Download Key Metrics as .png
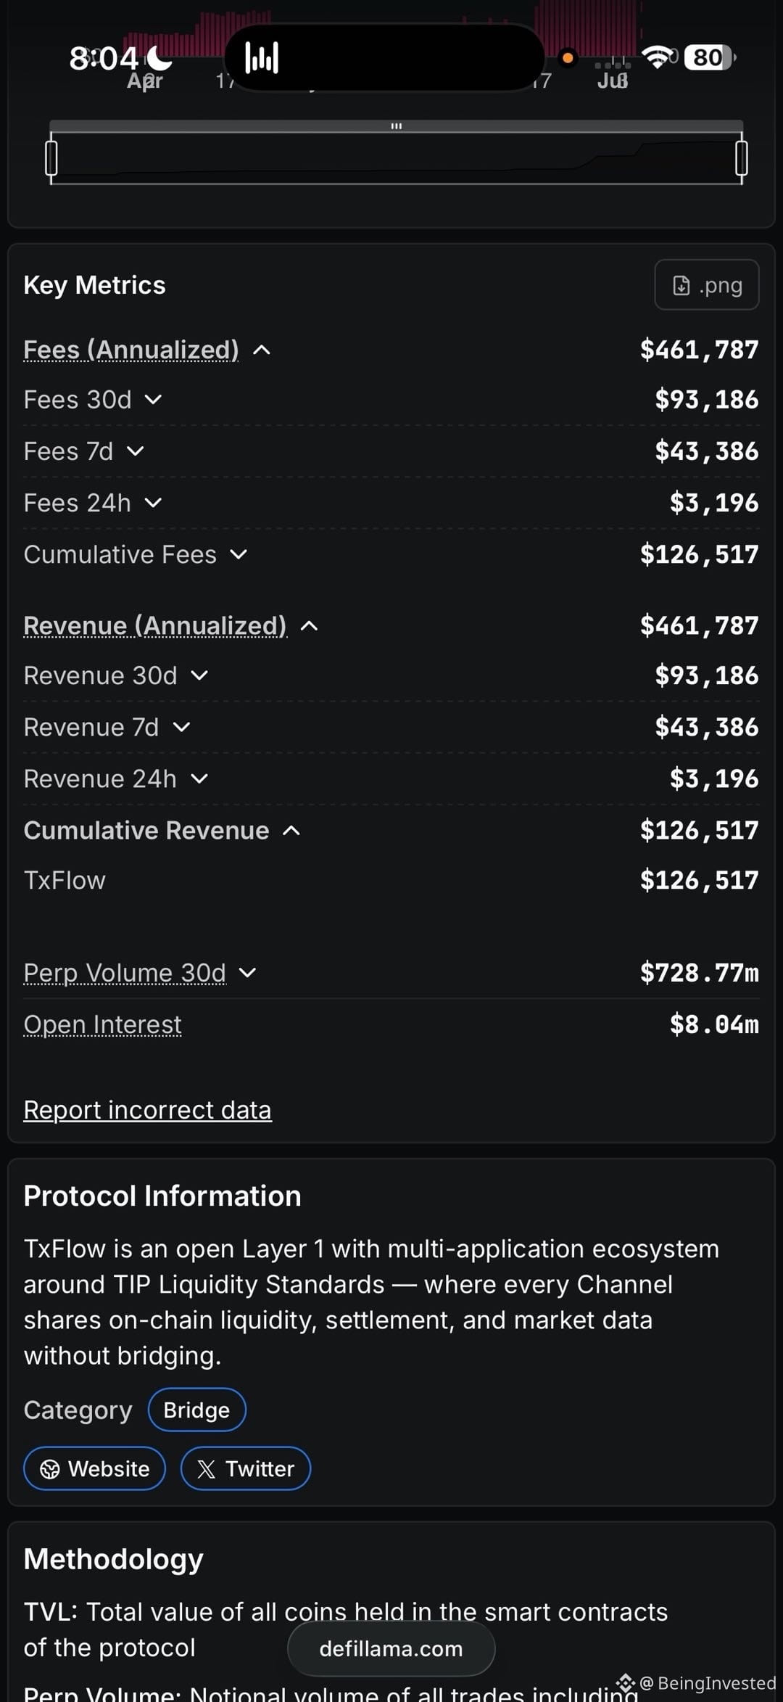783x1702 pixels. (x=707, y=285)
